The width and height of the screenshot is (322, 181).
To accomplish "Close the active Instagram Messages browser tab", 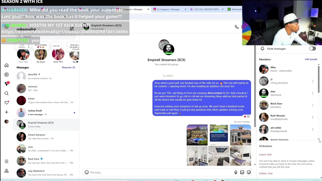I will click(148, 9).
